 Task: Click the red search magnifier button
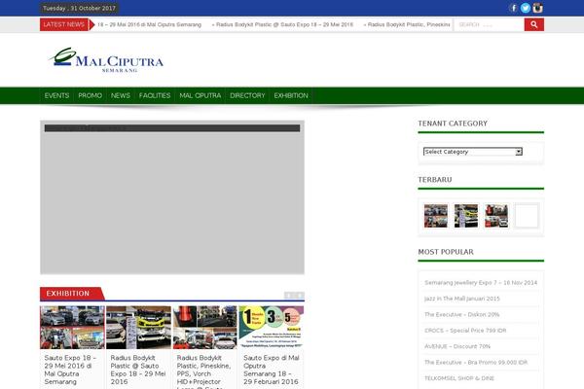(x=534, y=24)
